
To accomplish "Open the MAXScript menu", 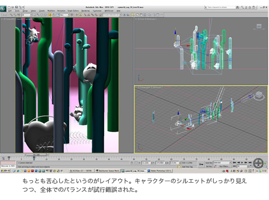I will tap(109, 11).
